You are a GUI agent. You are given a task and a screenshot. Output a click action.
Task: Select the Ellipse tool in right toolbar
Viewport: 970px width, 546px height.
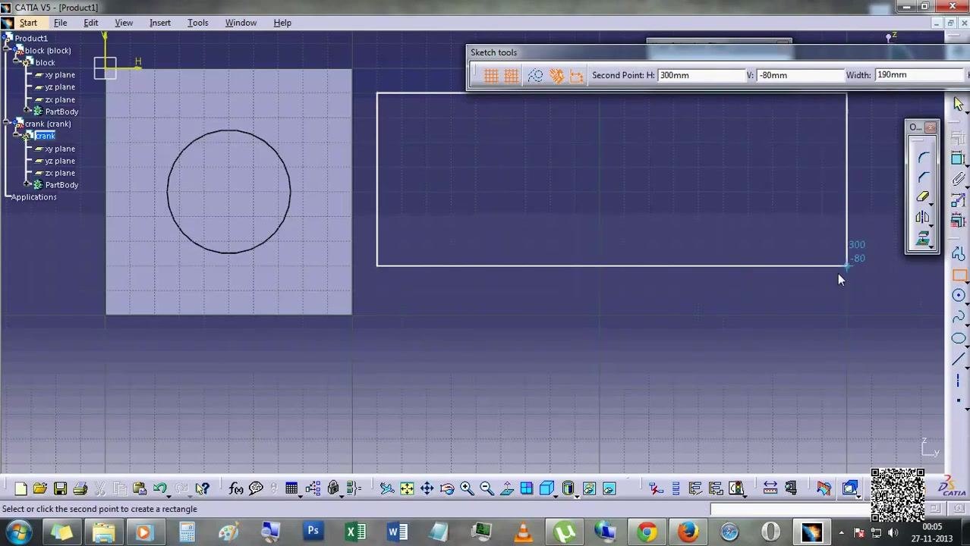(x=959, y=338)
